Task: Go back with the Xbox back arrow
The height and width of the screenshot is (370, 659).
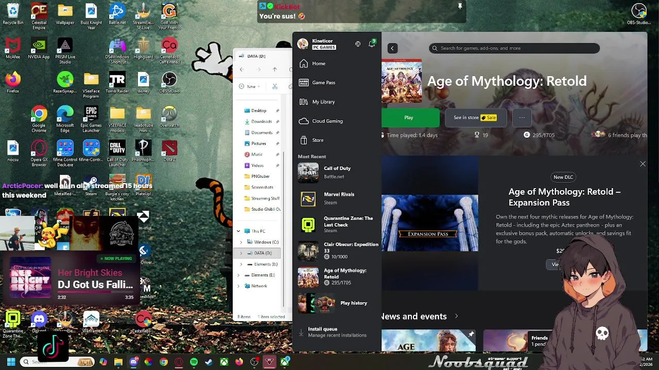Action: click(x=392, y=48)
